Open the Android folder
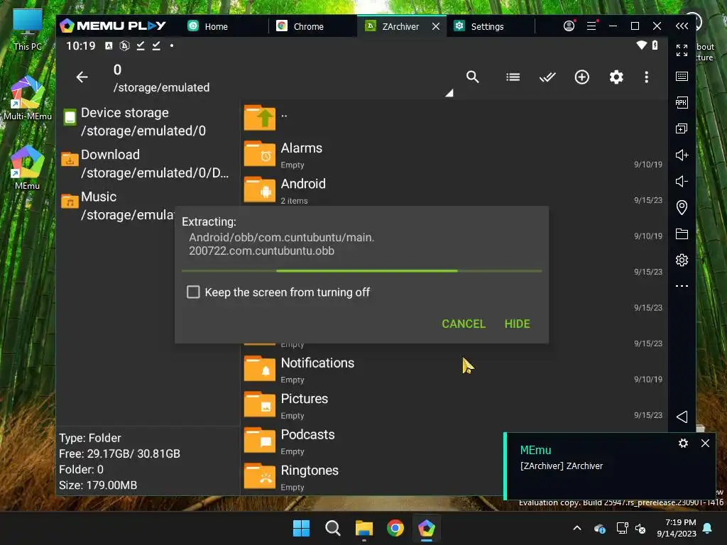 click(x=454, y=190)
